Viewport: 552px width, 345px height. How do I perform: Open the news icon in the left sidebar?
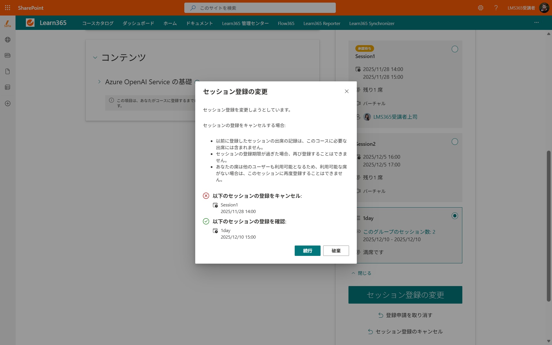[8, 55]
